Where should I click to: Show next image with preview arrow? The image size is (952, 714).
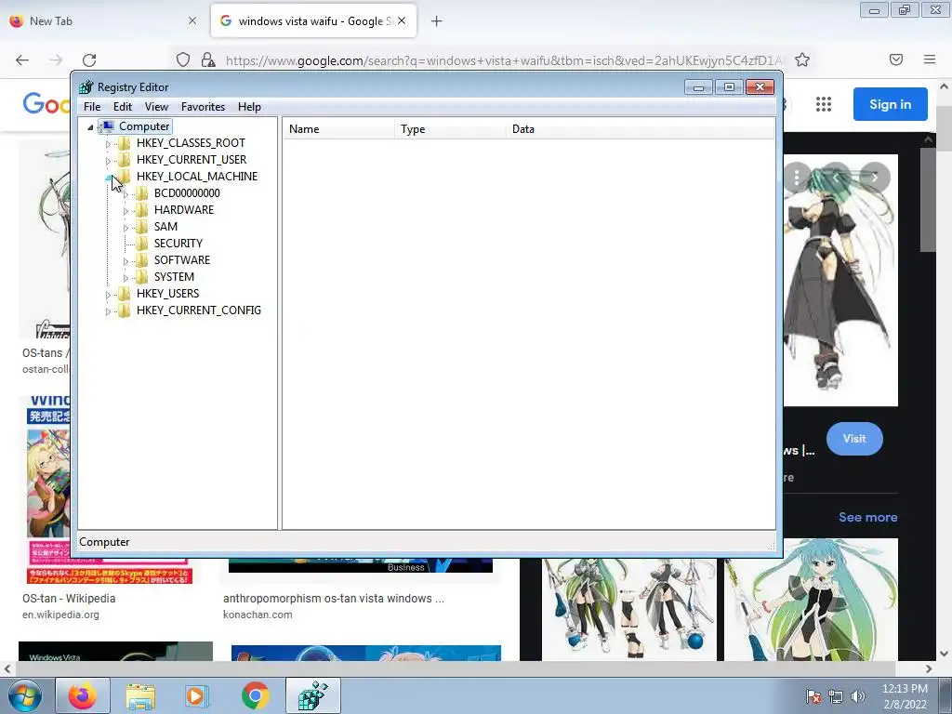[874, 178]
